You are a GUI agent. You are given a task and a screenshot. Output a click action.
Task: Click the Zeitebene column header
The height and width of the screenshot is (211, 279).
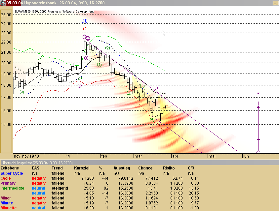[x=10, y=168]
